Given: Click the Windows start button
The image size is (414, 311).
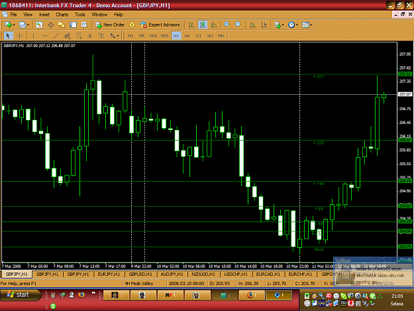Looking at the screenshot, I should (20, 295).
